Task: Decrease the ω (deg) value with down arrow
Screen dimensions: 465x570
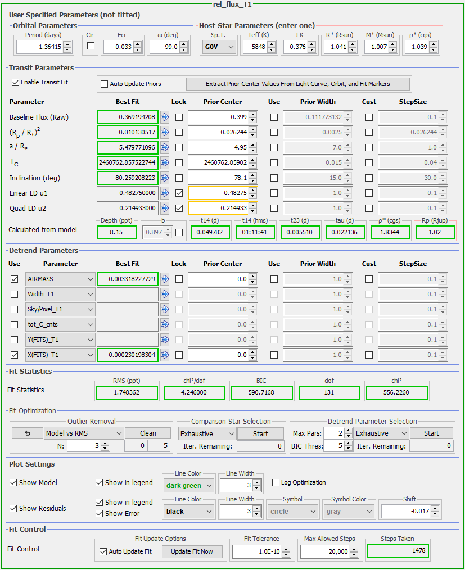Action: 184,50
